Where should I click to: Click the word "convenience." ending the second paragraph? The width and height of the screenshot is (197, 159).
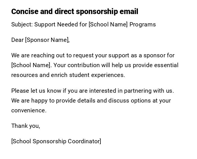click(29, 110)
